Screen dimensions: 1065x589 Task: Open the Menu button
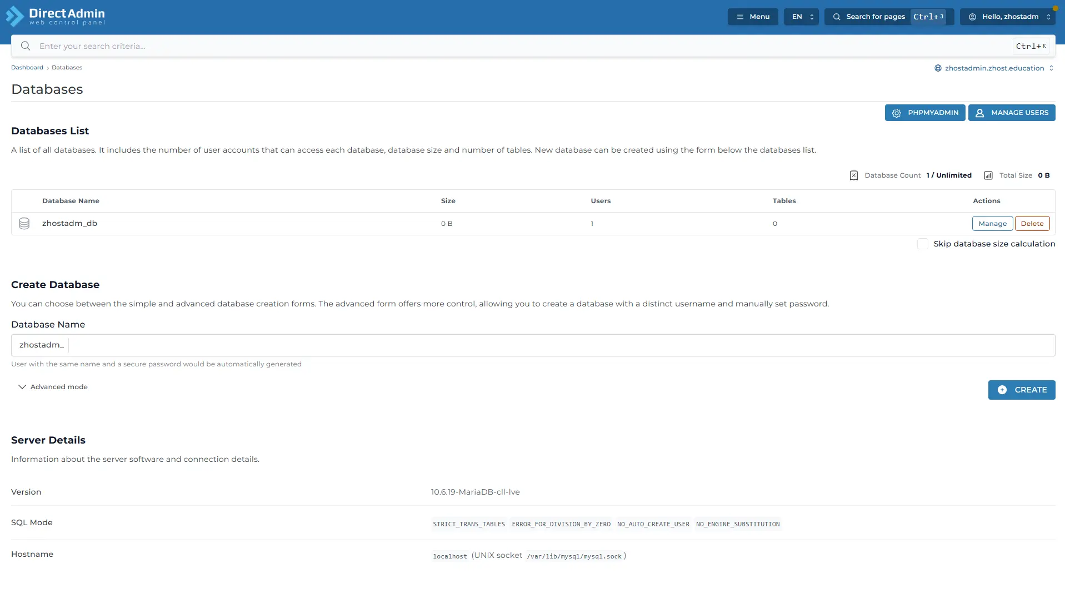pos(753,17)
